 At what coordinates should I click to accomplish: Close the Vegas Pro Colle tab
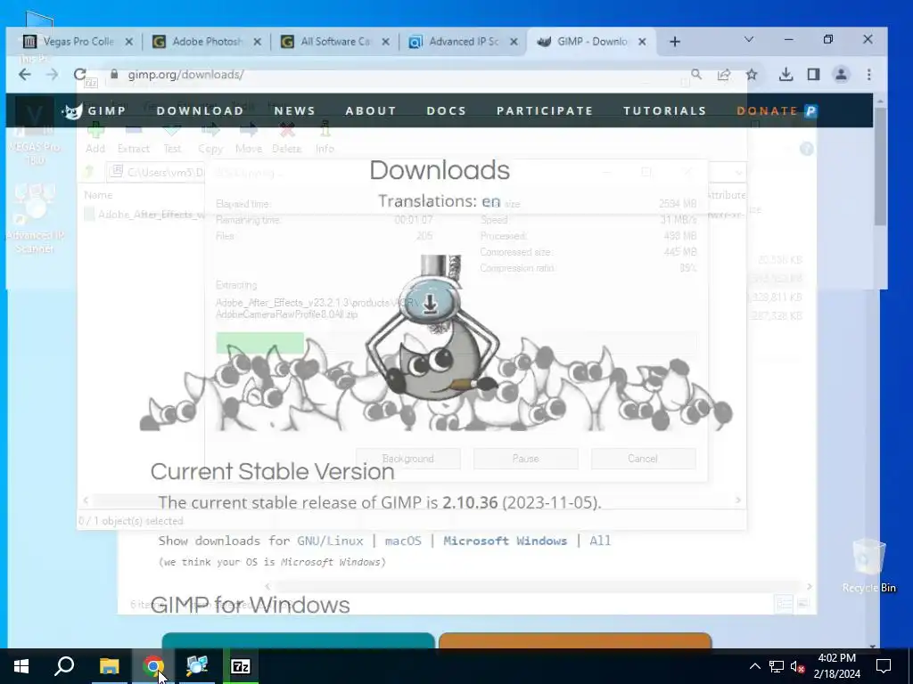coord(129,41)
